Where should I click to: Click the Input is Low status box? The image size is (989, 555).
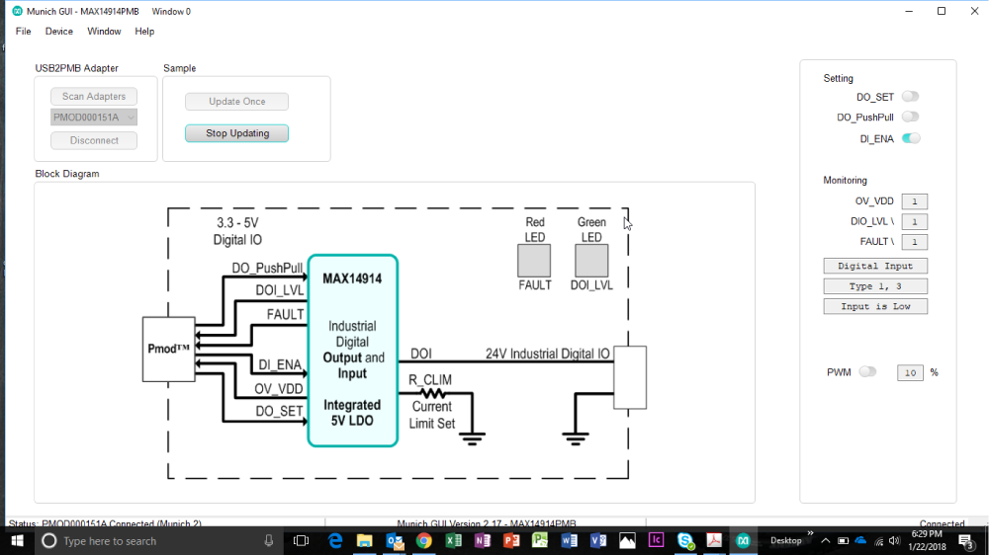click(x=875, y=306)
